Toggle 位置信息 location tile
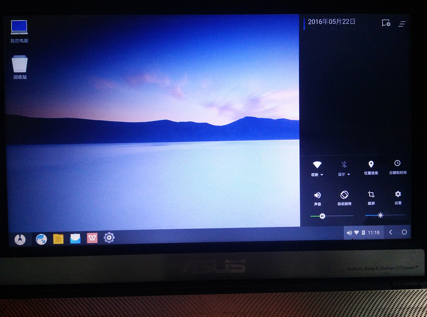The height and width of the screenshot is (317, 427). coord(371,167)
